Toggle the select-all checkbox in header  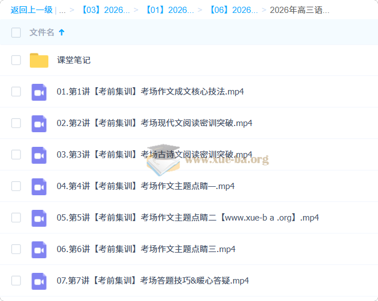(16, 33)
